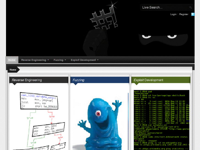Open the Exploit Development section header
This screenshot has height=150, width=200.
tap(161, 80)
